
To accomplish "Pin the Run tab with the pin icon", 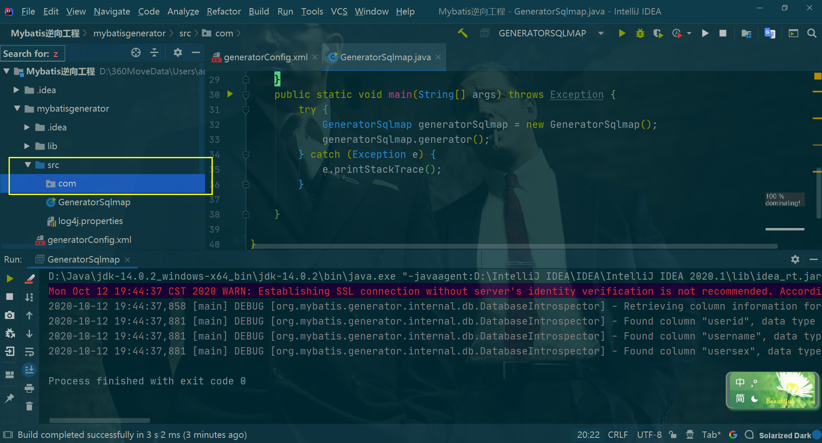I will point(9,399).
